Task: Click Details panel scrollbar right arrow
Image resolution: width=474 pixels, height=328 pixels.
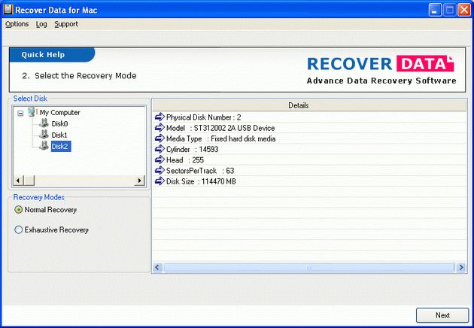Action: 460,267
